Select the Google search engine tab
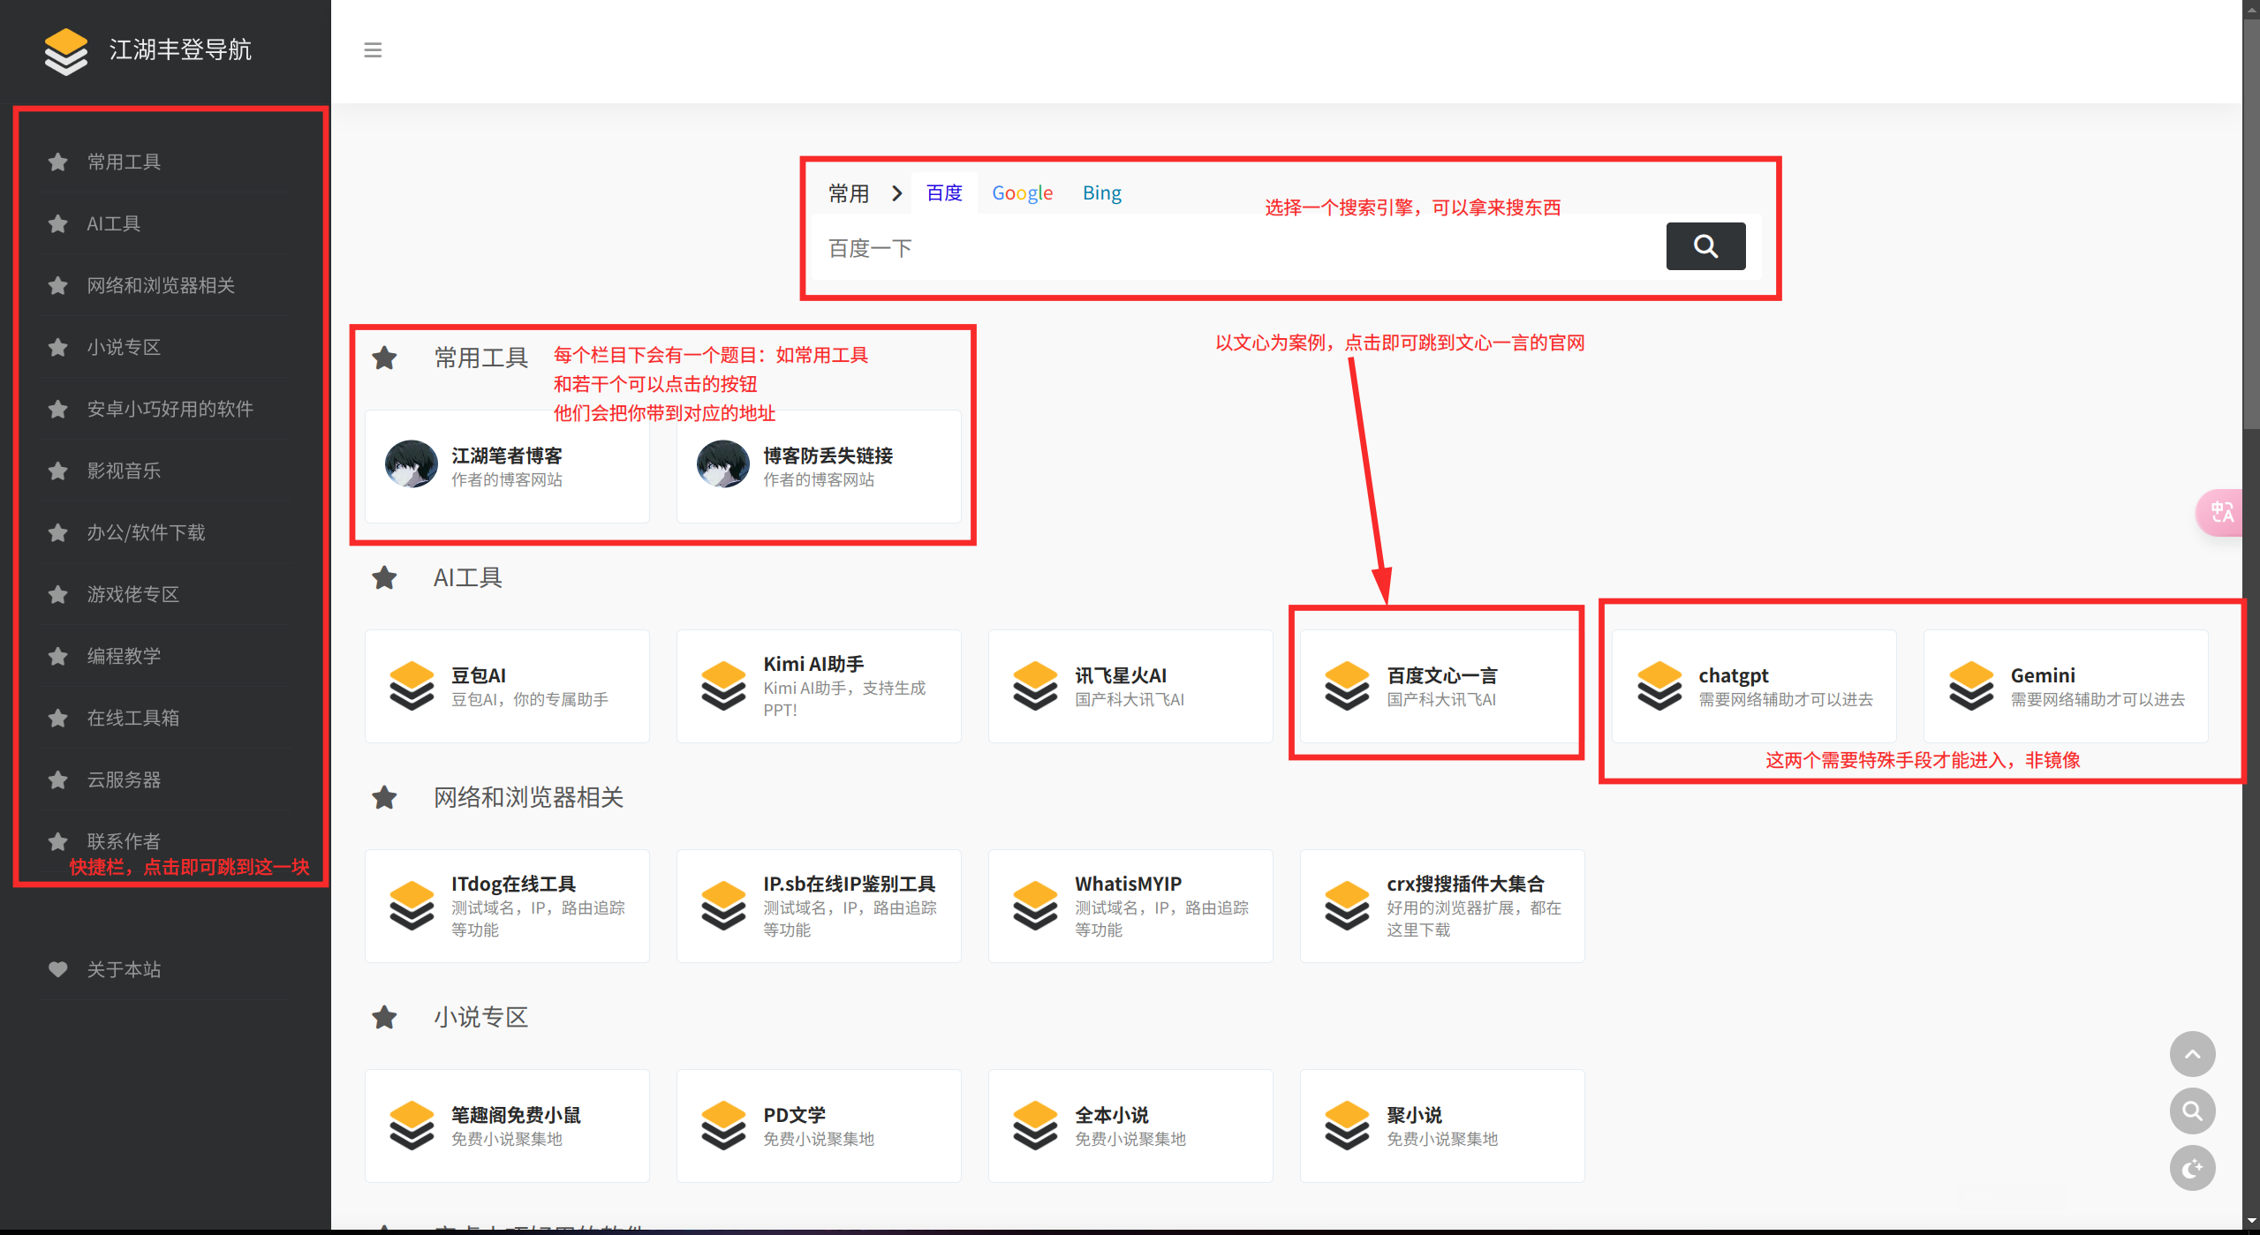 [x=1022, y=193]
